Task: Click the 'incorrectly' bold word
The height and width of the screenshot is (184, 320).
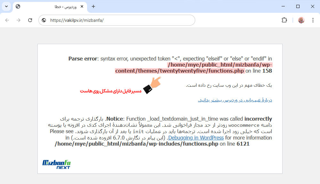Action: pos(258,119)
